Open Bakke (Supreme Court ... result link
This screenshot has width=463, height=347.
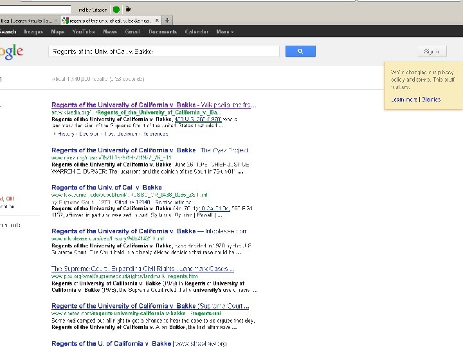(150, 306)
